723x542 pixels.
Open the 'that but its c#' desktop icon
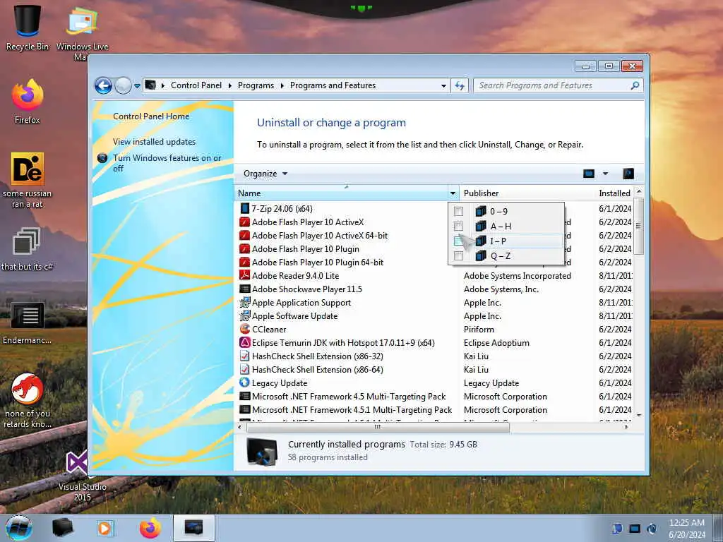pyautogui.click(x=28, y=249)
